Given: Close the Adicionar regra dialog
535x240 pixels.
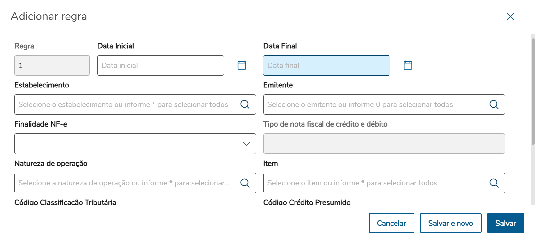Looking at the screenshot, I should 510,16.
